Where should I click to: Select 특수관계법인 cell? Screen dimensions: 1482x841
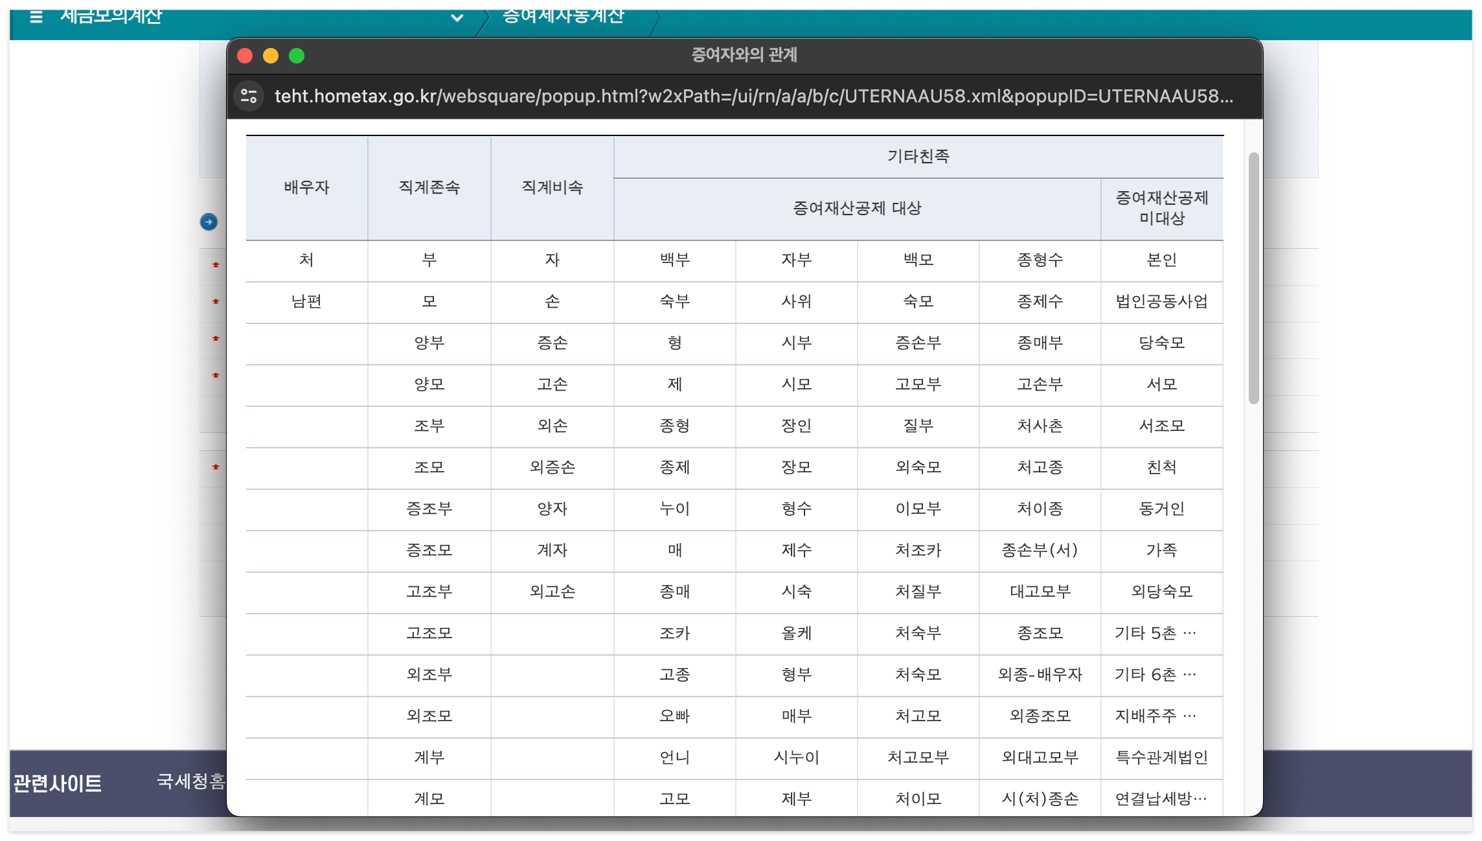(x=1161, y=758)
